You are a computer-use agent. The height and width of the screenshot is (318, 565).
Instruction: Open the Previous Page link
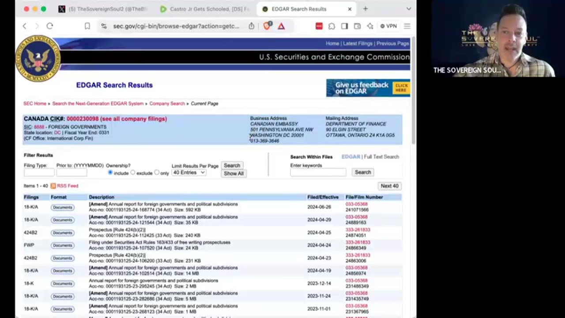tap(393, 43)
